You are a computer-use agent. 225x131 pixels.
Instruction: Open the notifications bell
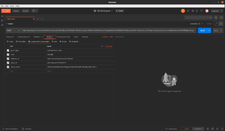[197, 11]
